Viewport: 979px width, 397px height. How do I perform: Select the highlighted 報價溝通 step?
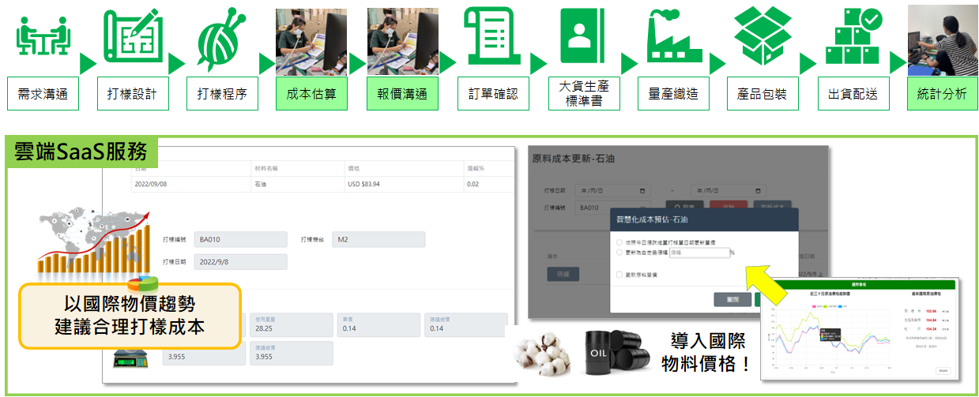coord(402,94)
